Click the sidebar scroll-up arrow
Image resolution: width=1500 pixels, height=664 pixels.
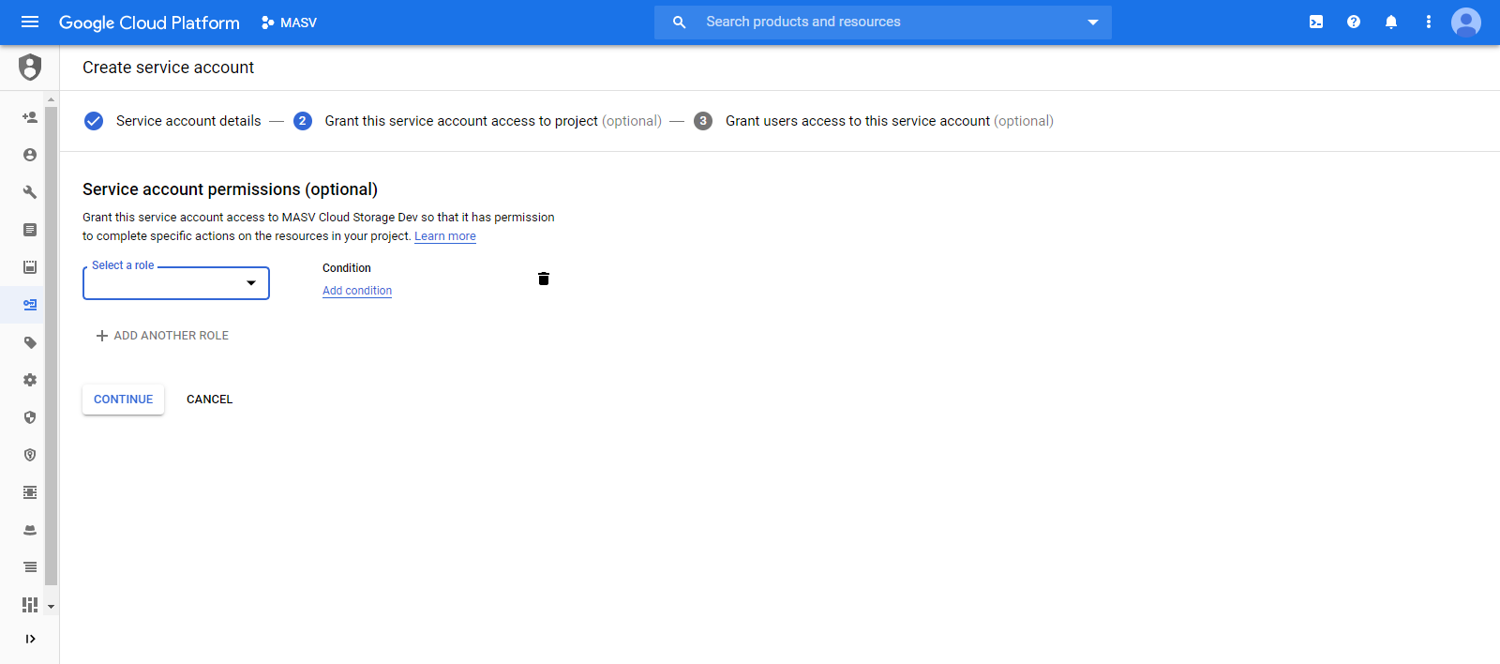pos(51,98)
